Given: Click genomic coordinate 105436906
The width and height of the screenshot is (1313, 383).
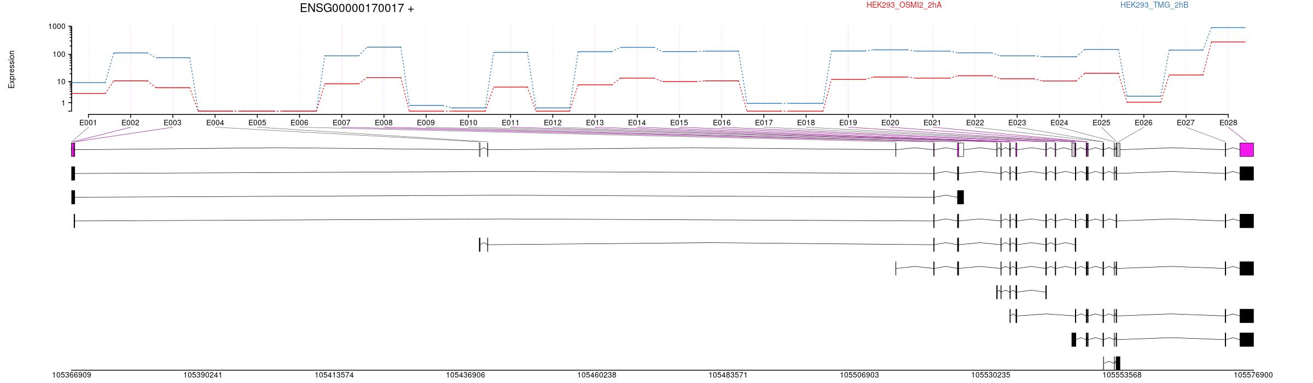Looking at the screenshot, I should coord(466,375).
